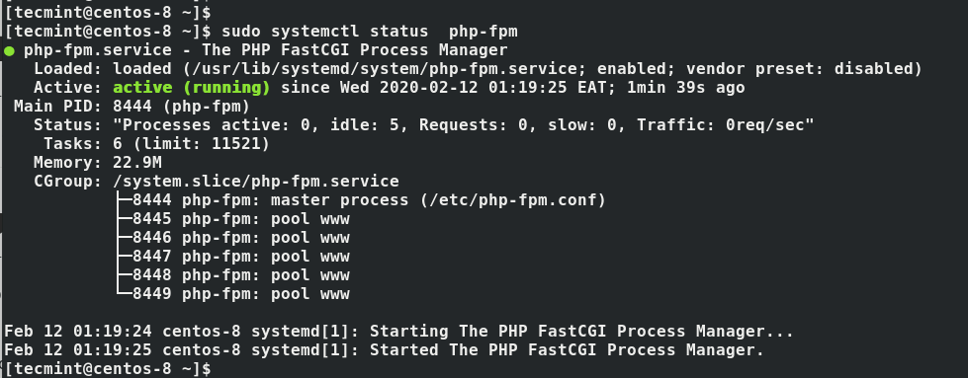Click the green service status dot
The height and width of the screenshot is (378, 968).
coord(9,51)
